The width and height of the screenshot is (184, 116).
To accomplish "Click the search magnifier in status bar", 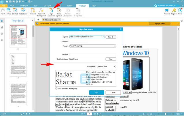I will click(21, 114).
